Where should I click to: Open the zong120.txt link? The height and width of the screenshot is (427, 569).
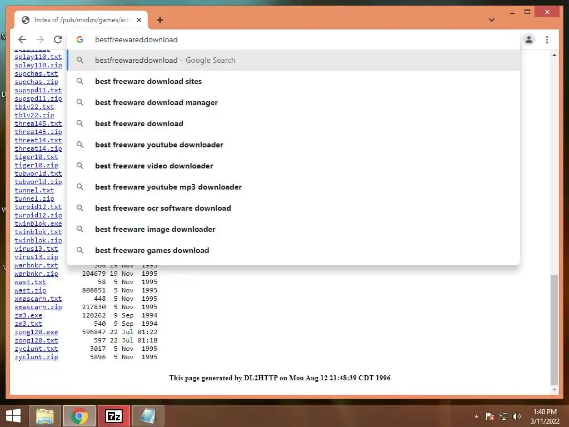point(36,341)
